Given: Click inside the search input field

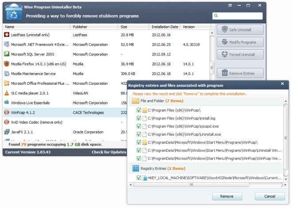Looking at the screenshot, I should 238,16.
